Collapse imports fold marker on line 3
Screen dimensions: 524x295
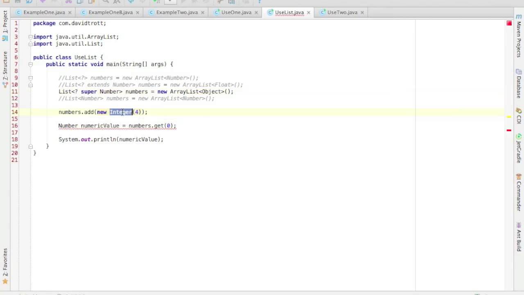(30, 37)
